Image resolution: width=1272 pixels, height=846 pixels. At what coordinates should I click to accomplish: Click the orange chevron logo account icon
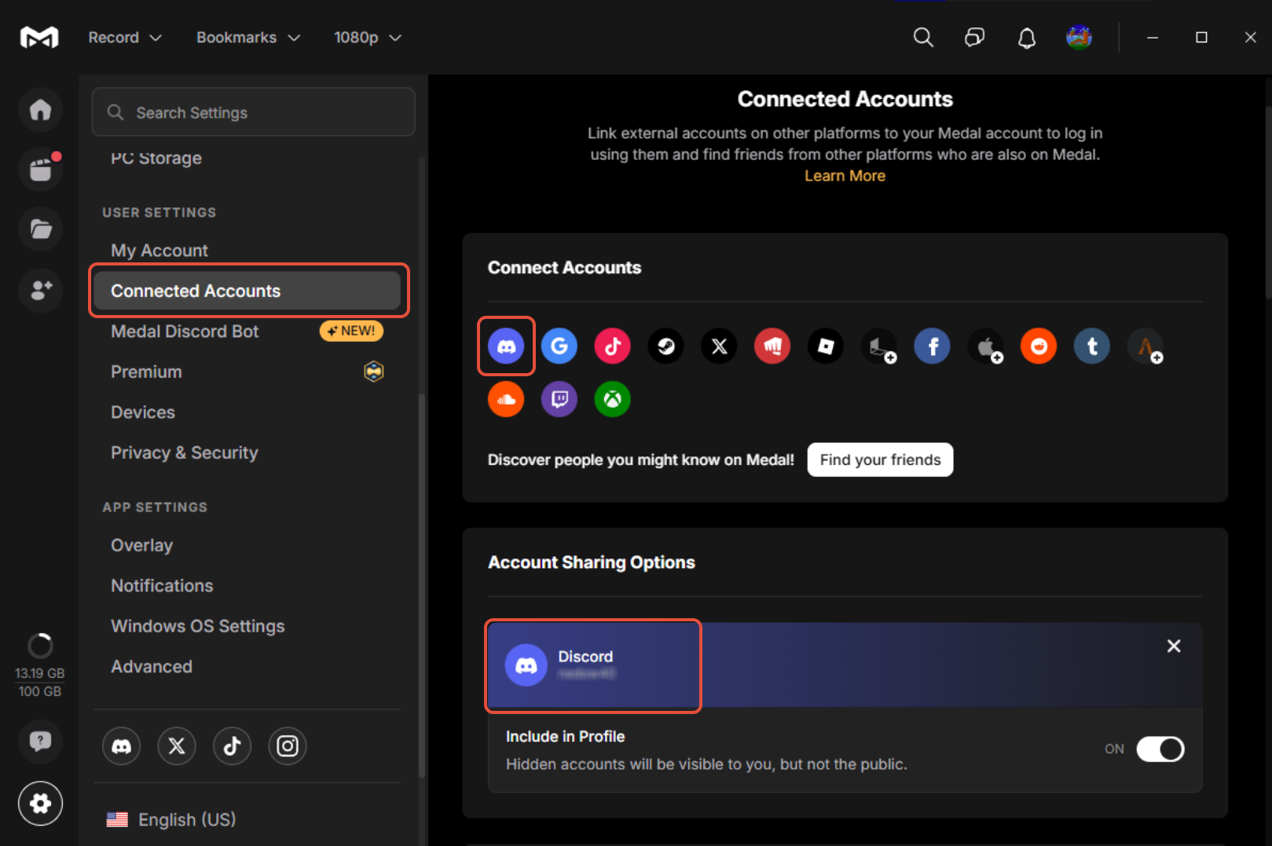pyautogui.click(x=1146, y=346)
